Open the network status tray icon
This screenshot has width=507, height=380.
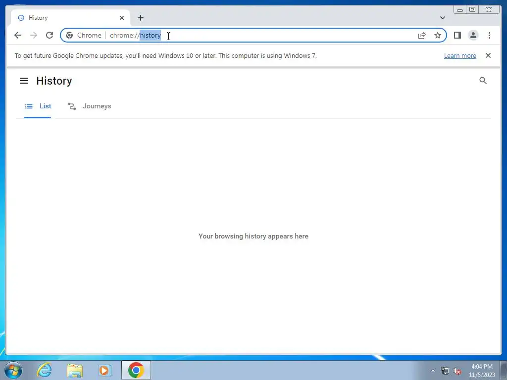[x=445, y=371]
